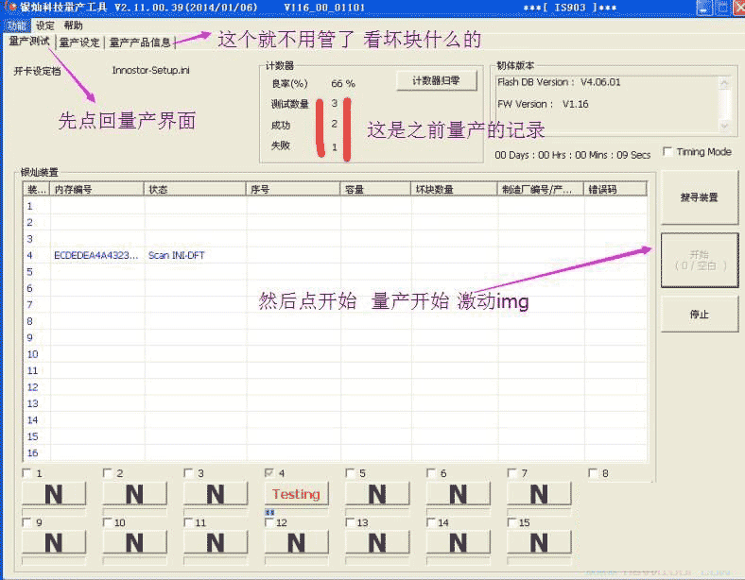This screenshot has height=580, width=745.
Task: Check port 7 checkbox
Action: [x=511, y=472]
